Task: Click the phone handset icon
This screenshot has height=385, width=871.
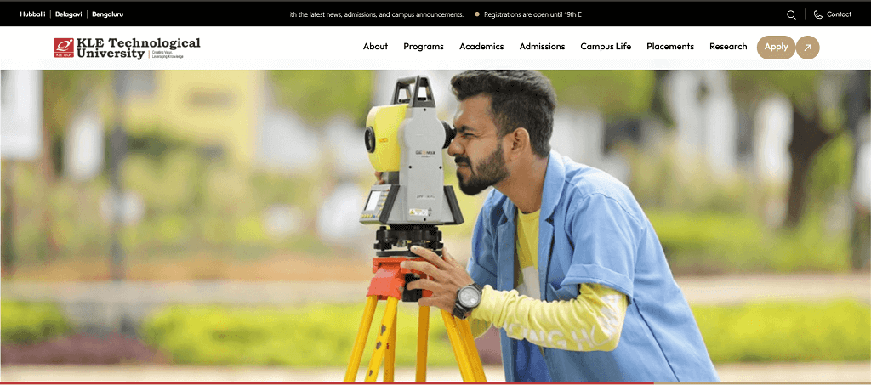Action: (x=817, y=14)
